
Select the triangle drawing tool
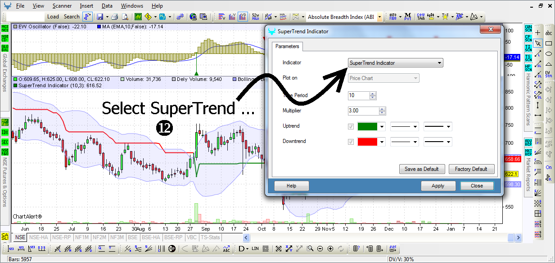coord(549,65)
